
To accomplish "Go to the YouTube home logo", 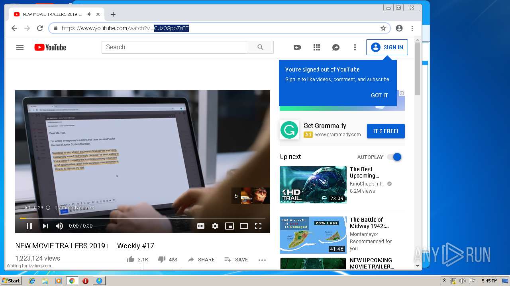I will tap(50, 47).
